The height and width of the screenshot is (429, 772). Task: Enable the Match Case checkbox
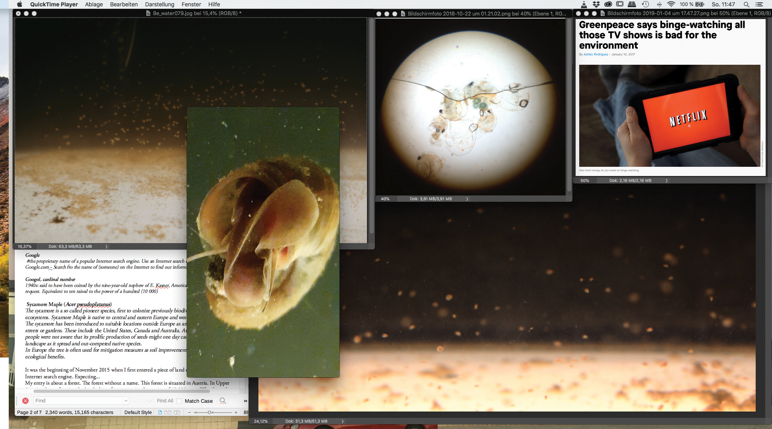(x=179, y=401)
